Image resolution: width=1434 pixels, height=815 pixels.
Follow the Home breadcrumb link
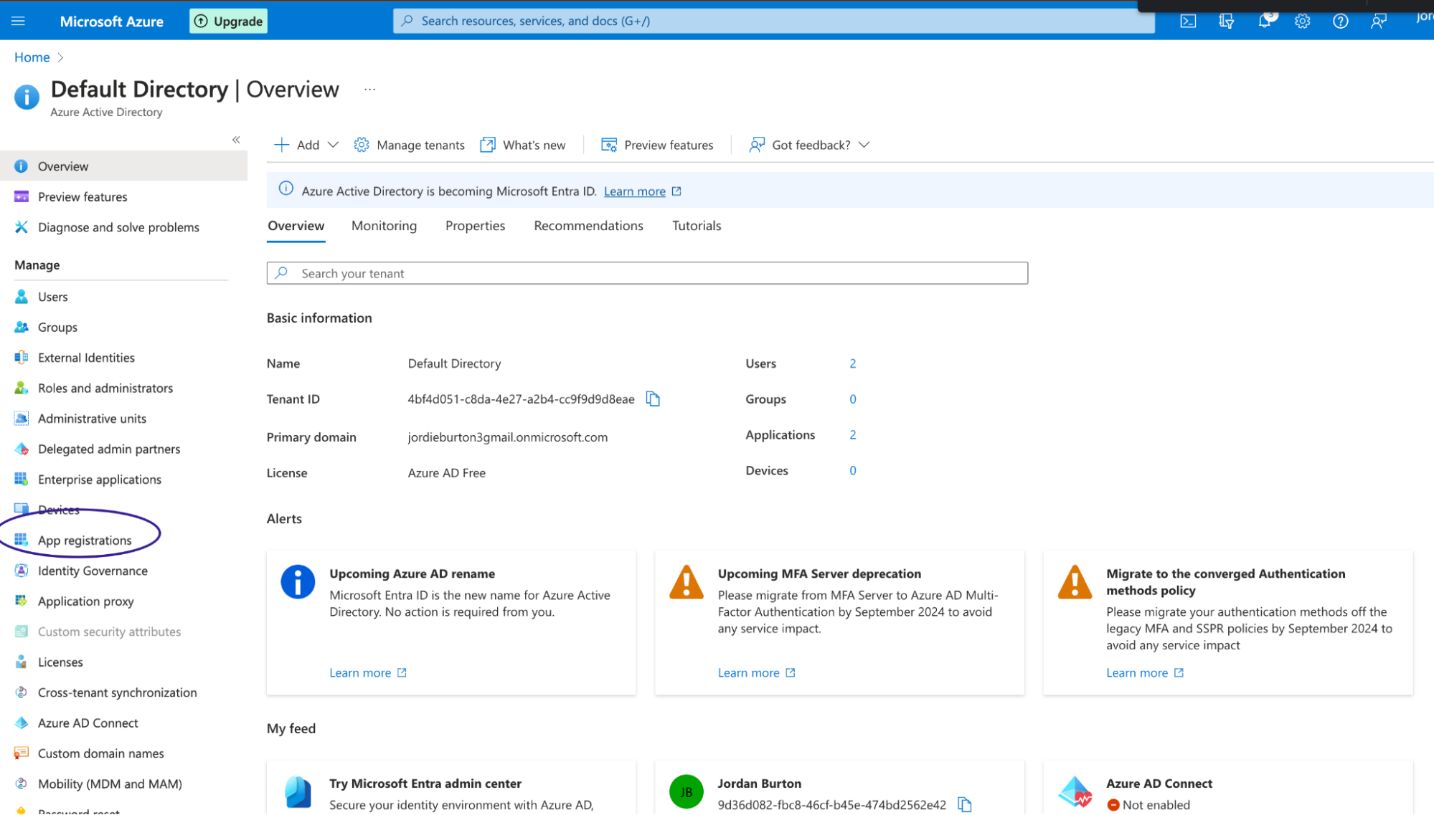(32, 57)
